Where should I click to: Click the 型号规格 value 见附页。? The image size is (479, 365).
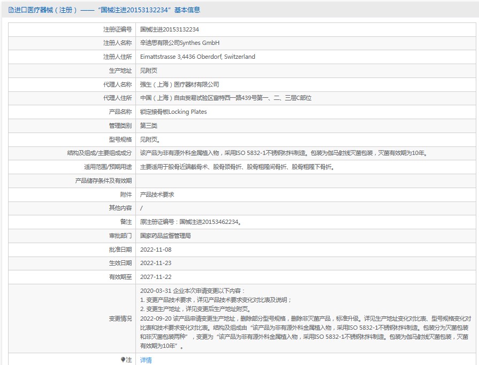coord(150,139)
